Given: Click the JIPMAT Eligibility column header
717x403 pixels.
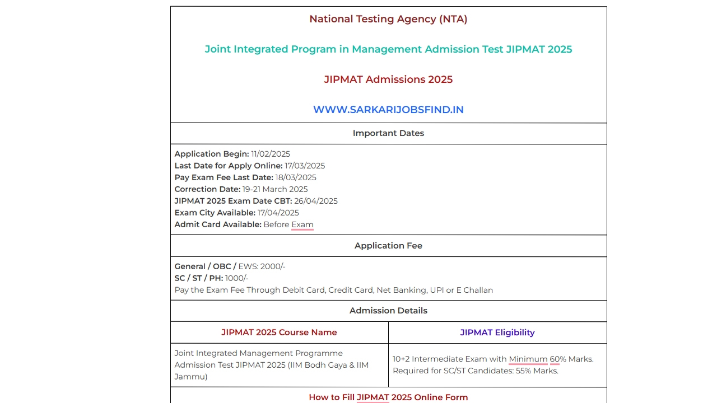Looking at the screenshot, I should (x=497, y=332).
